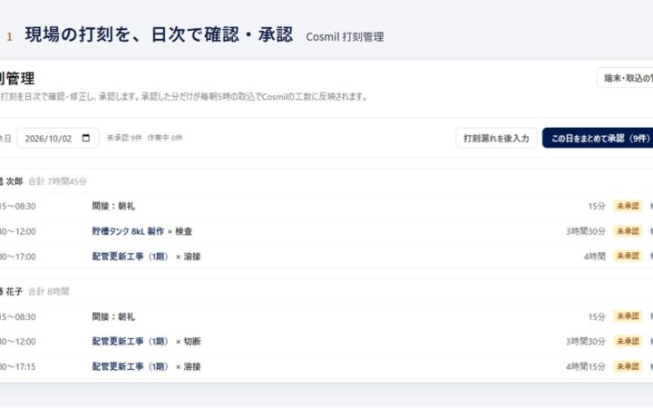Select 間接：朝礼 entry under 次郎
653x408 pixels.
tap(113, 206)
